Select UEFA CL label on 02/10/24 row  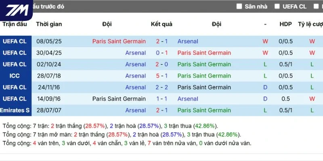pos(15,64)
